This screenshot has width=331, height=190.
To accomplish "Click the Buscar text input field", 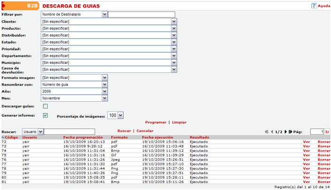I will (x=69, y=131).
